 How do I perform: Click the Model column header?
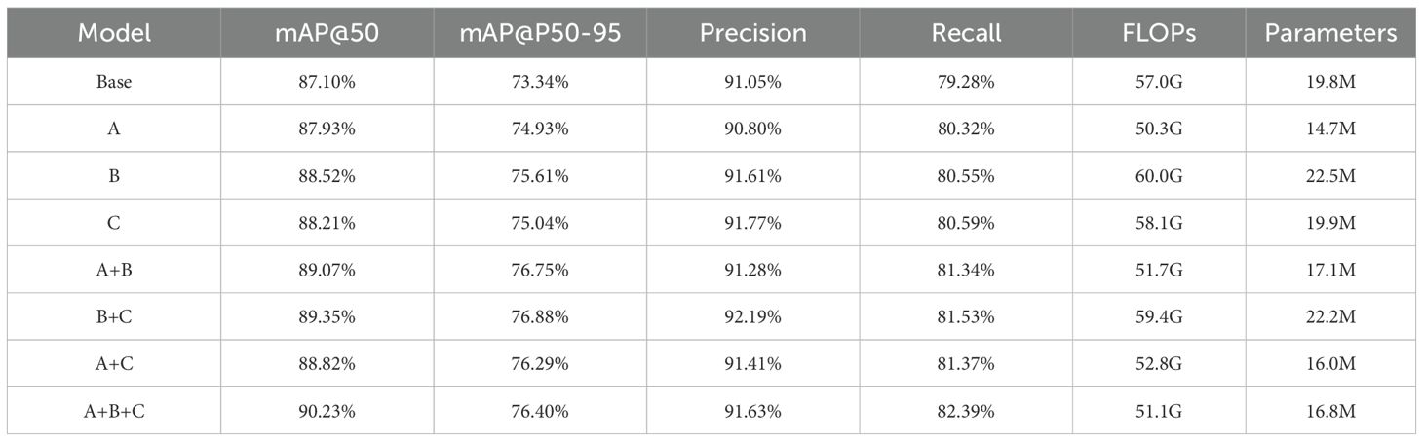[x=114, y=33]
